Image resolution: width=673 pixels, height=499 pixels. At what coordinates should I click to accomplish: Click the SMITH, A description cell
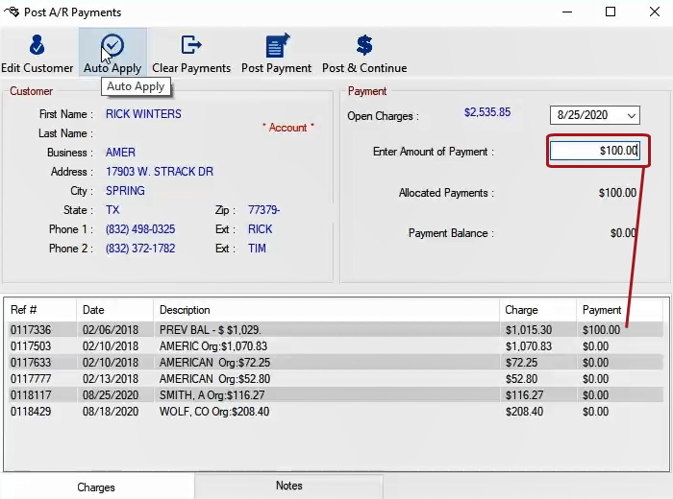click(212, 395)
